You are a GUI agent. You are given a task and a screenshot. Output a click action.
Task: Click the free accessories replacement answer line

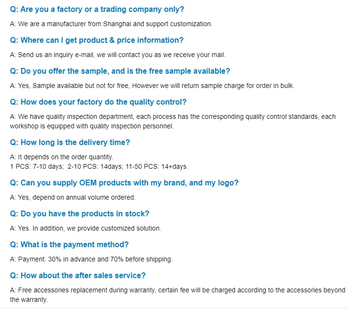click(177, 290)
